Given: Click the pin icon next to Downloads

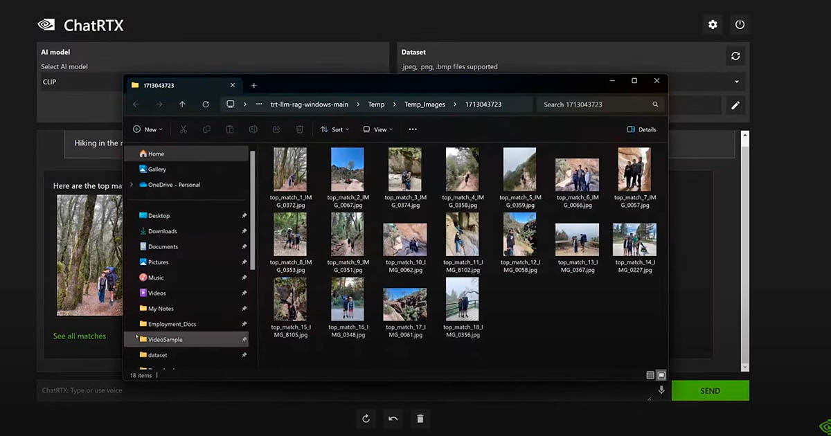Looking at the screenshot, I should point(244,231).
